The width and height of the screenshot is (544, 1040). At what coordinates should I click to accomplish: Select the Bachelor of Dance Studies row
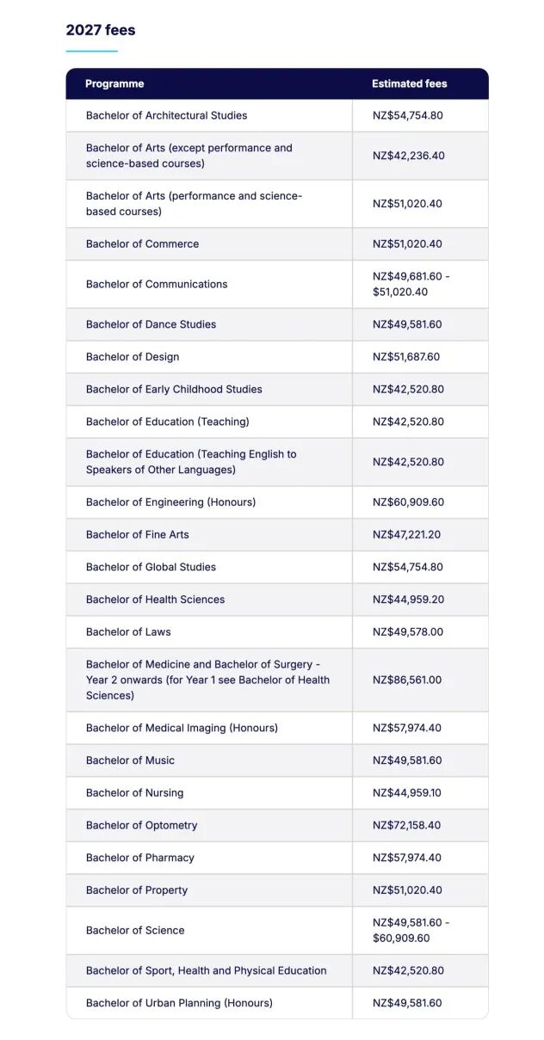[x=277, y=324]
